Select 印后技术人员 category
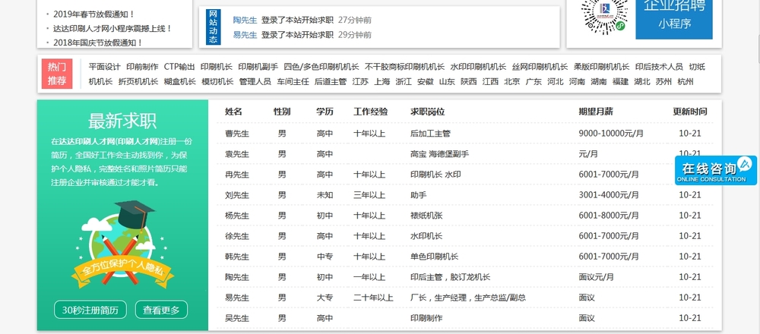 [659, 67]
